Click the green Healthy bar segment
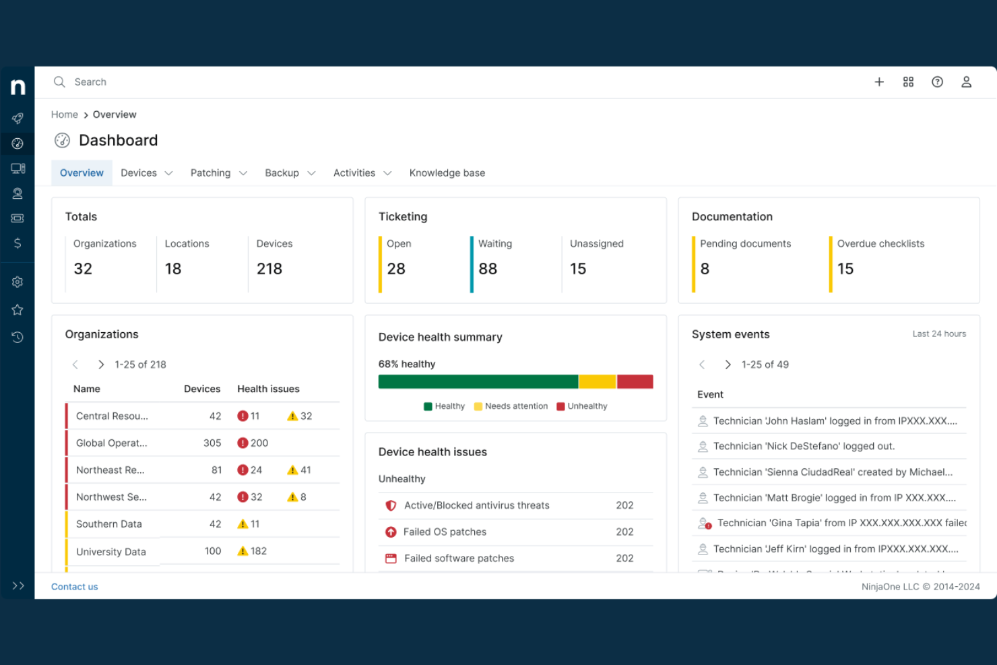 pyautogui.click(x=478, y=382)
